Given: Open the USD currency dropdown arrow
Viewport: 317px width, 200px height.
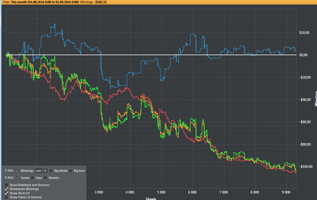Looking at the screenshot, I should pos(45,171).
